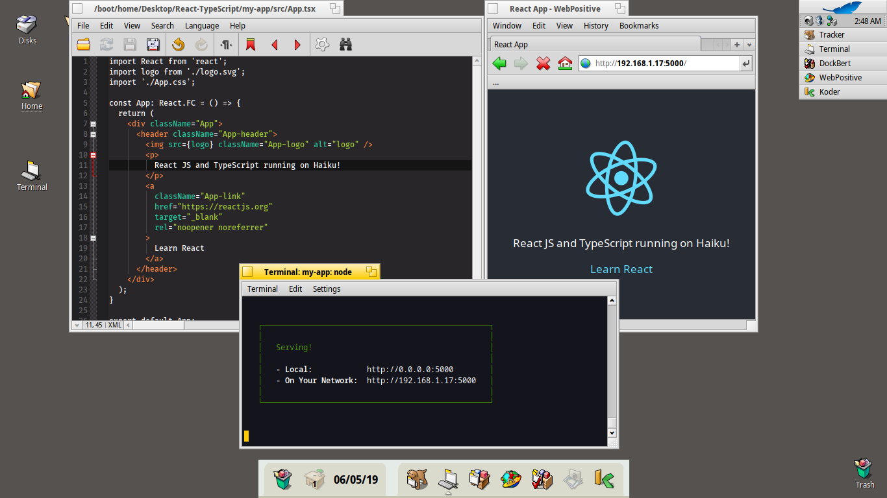Image resolution: width=887 pixels, height=498 pixels.
Task: Follow the Learn React link on page
Action: tap(621, 269)
